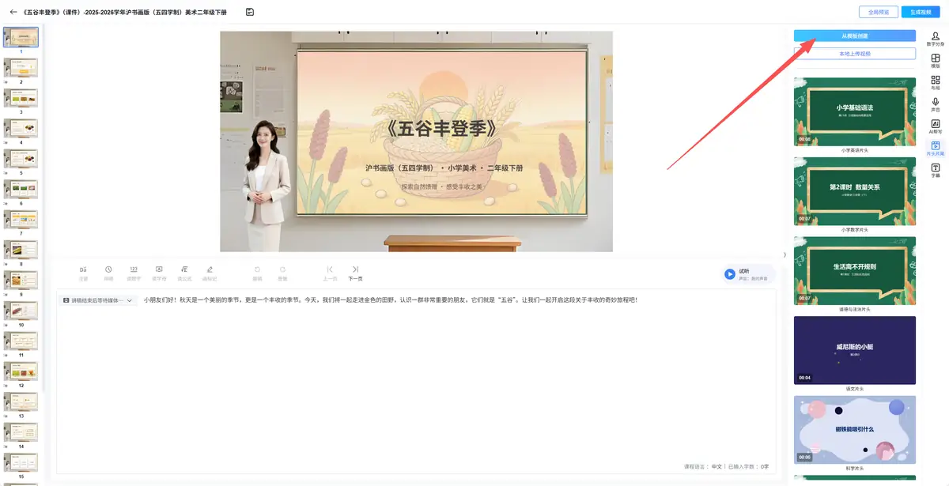
Task: Click the square-root formula reading tool
Action: [x=184, y=273]
